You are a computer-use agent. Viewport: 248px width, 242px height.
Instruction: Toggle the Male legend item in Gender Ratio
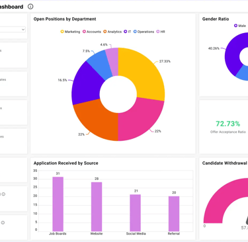pyautogui.click(x=240, y=26)
